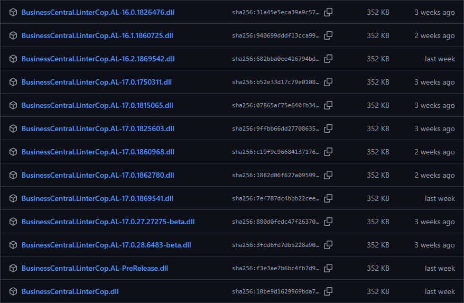The image size is (464, 303).
Task: Copy SHA256 hash for AL-16.0.1826476.dll
Action: [328, 12]
